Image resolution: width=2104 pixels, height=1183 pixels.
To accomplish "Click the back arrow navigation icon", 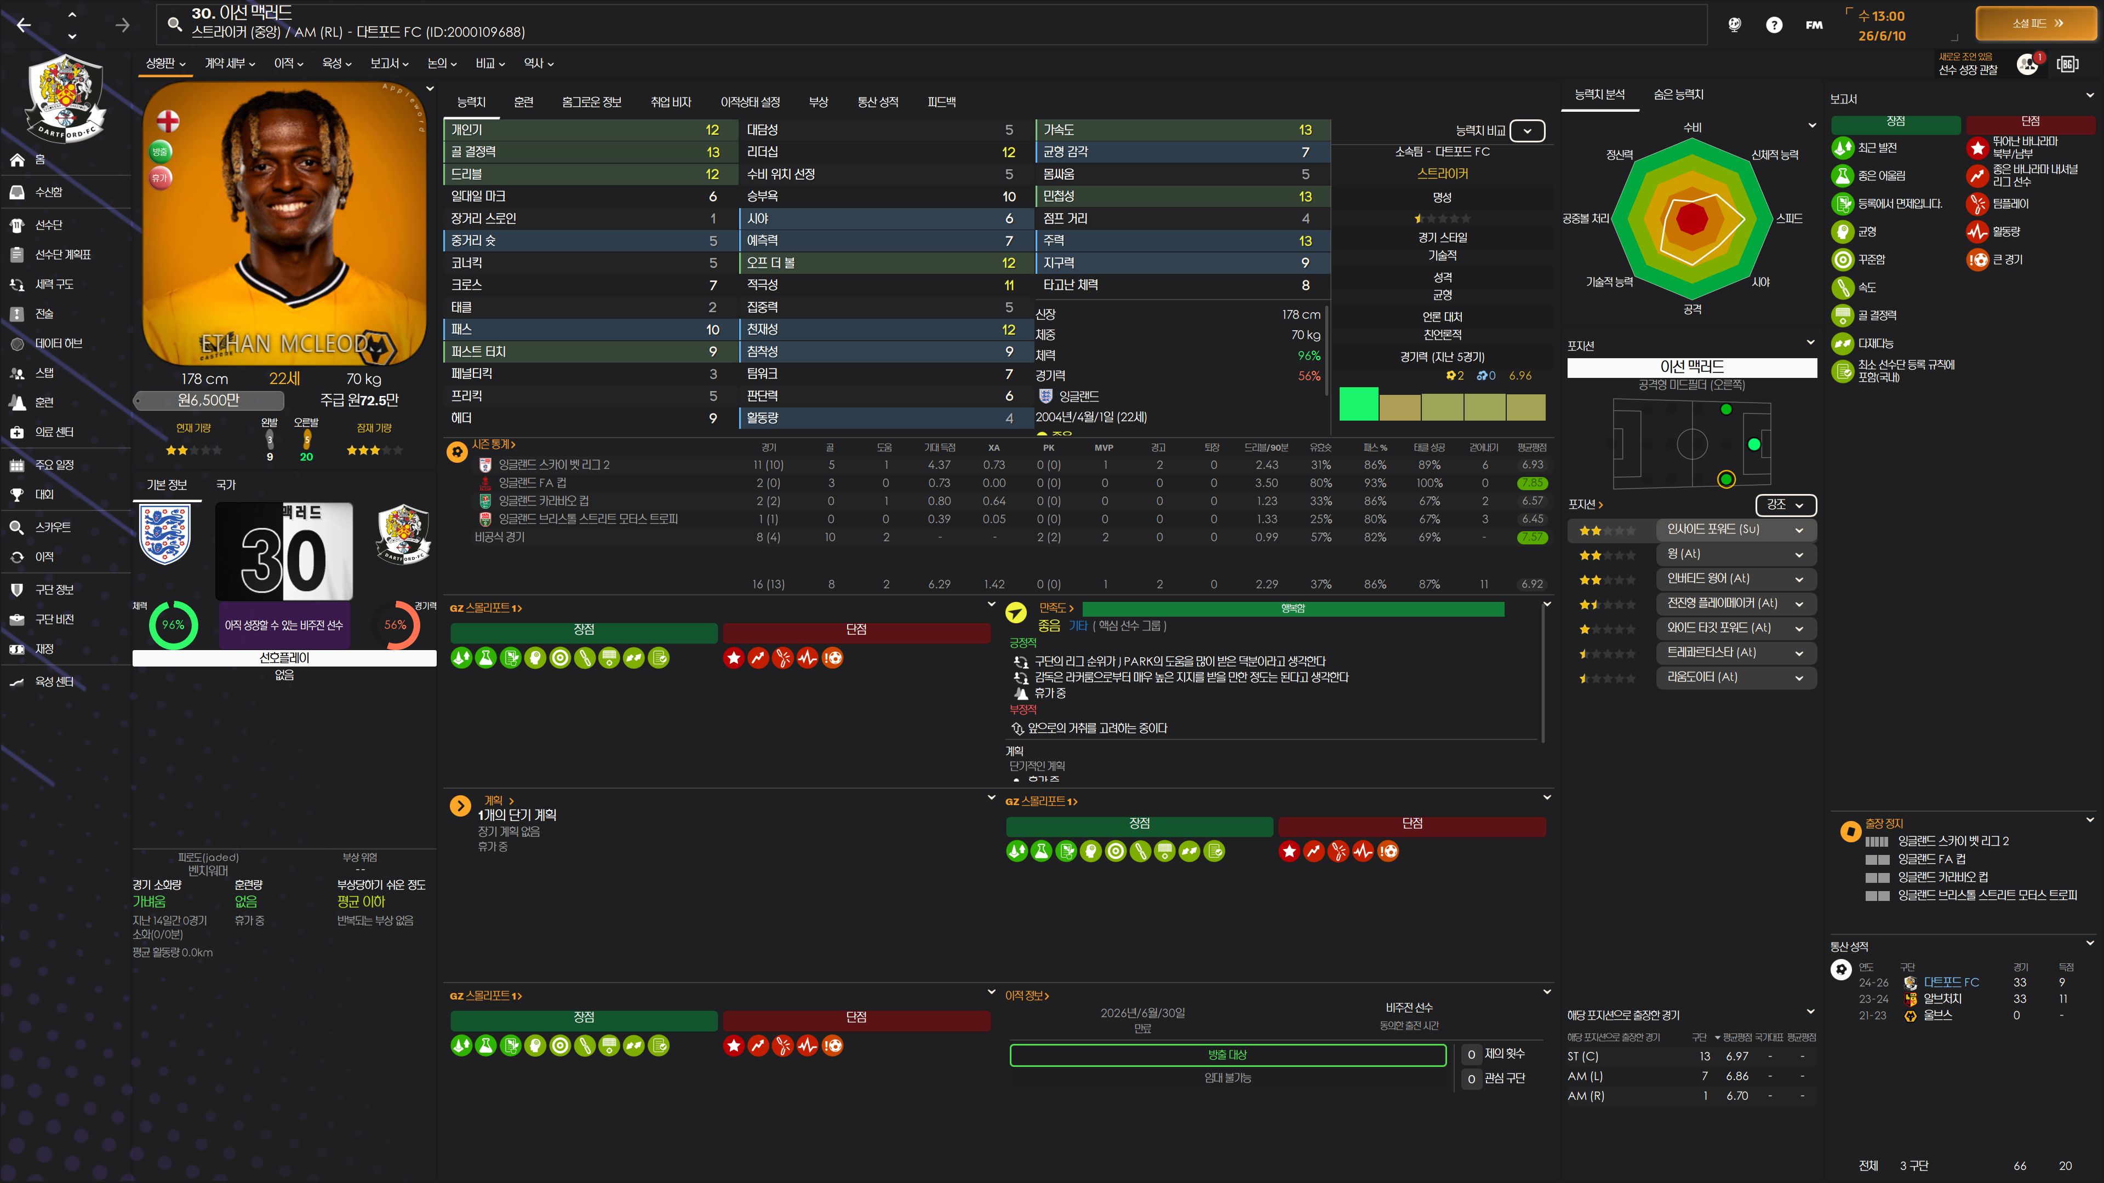I will (24, 25).
